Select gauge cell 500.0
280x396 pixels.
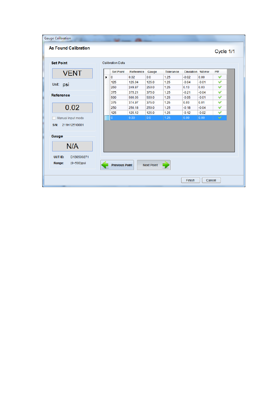pyautogui.click(x=155, y=97)
